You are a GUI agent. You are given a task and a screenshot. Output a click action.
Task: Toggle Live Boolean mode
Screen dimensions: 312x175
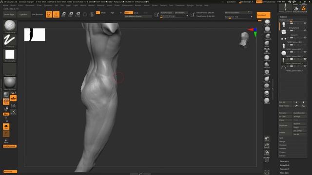[38, 15]
